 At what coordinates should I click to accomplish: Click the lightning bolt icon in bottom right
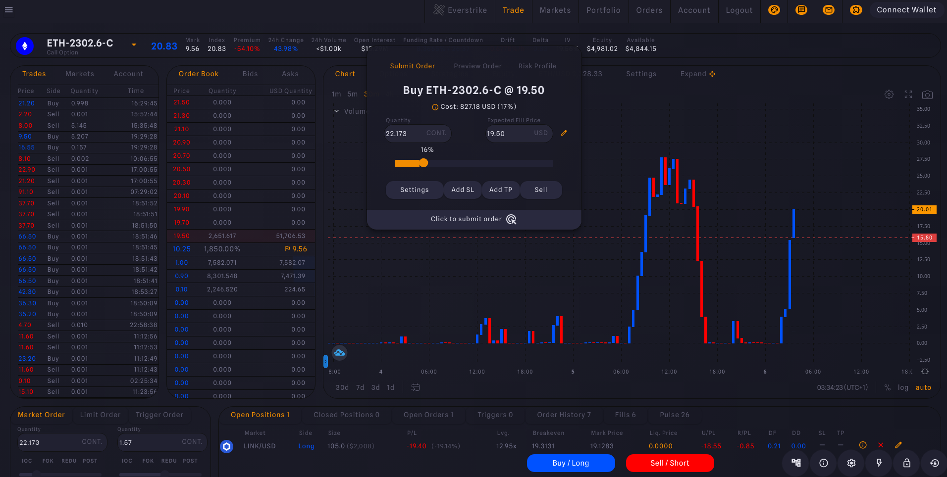pyautogui.click(x=879, y=463)
